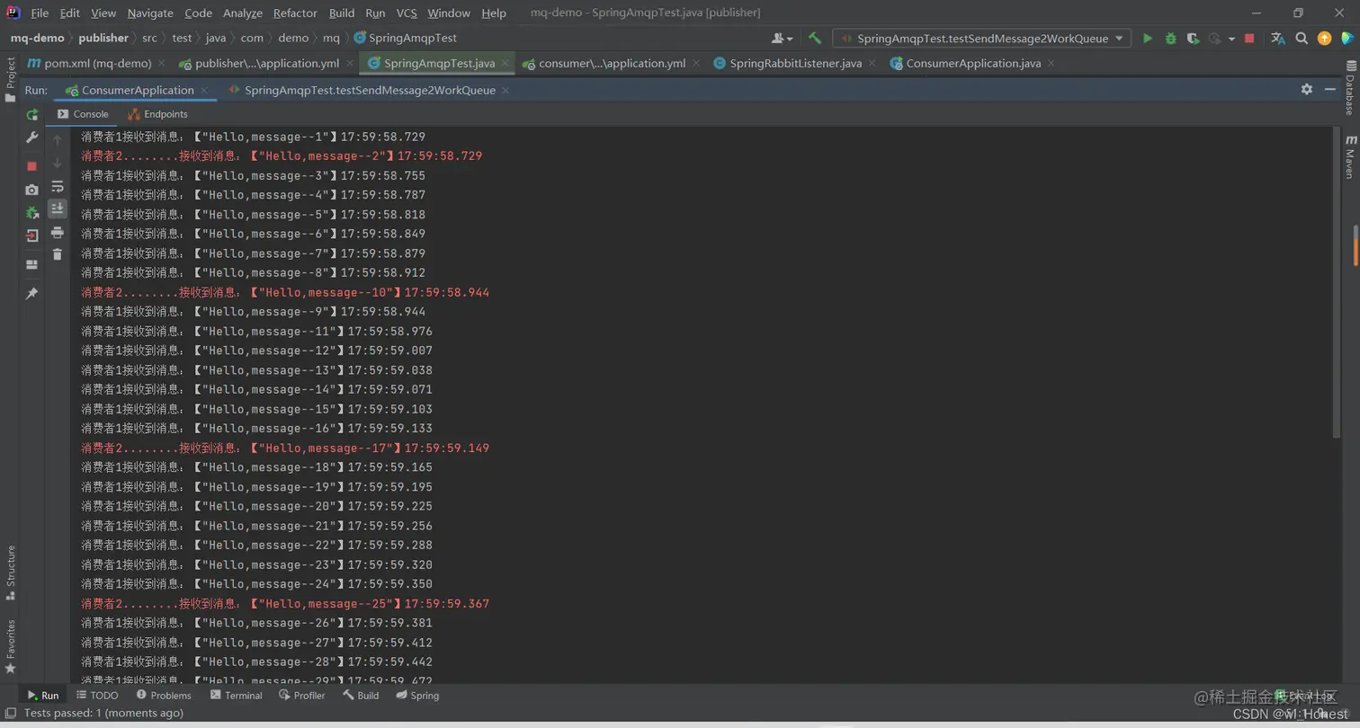Exit the process with the red arrow icon

tap(32, 236)
